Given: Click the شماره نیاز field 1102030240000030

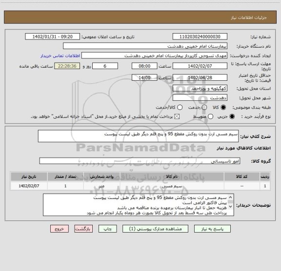Looking at the screenshot, I should click(x=200, y=36).
